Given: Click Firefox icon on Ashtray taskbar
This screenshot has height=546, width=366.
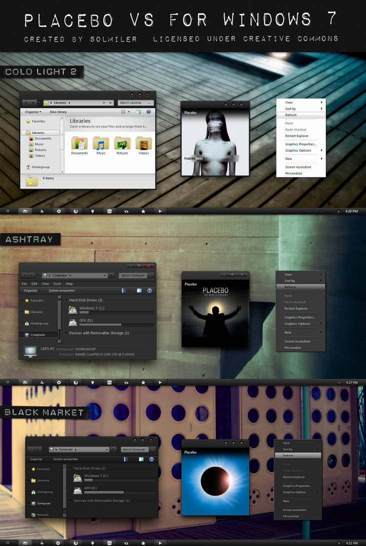Looking at the screenshot, I should (75, 382).
